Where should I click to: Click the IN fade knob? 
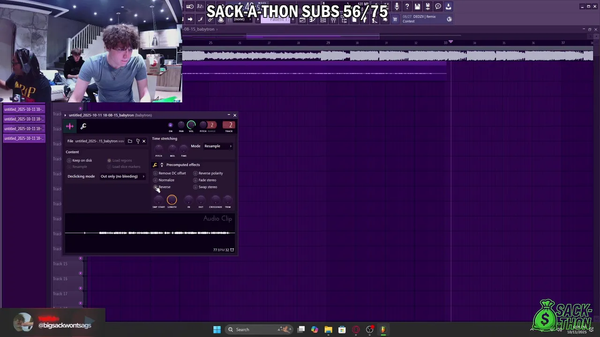pos(189,200)
